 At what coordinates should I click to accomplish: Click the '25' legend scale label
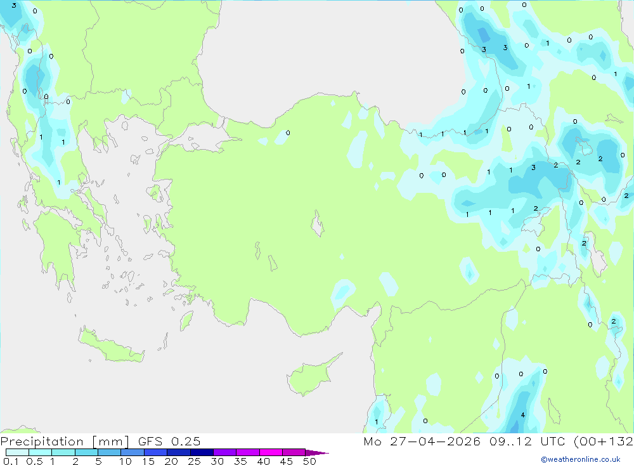point(194,461)
